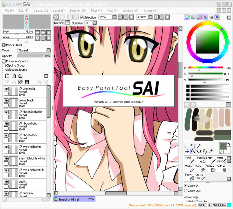Switch to hinagiku_02.sai document tab
The image size is (233, 209).
(74, 199)
